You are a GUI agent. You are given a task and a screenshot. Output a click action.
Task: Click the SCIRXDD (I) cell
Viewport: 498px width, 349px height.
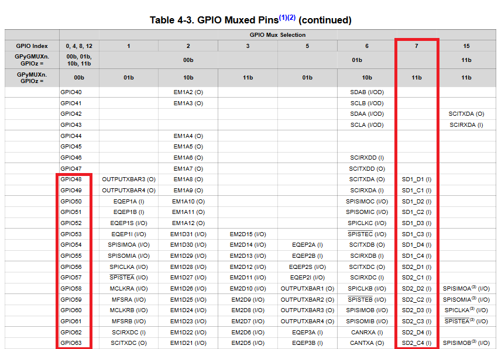click(x=367, y=157)
